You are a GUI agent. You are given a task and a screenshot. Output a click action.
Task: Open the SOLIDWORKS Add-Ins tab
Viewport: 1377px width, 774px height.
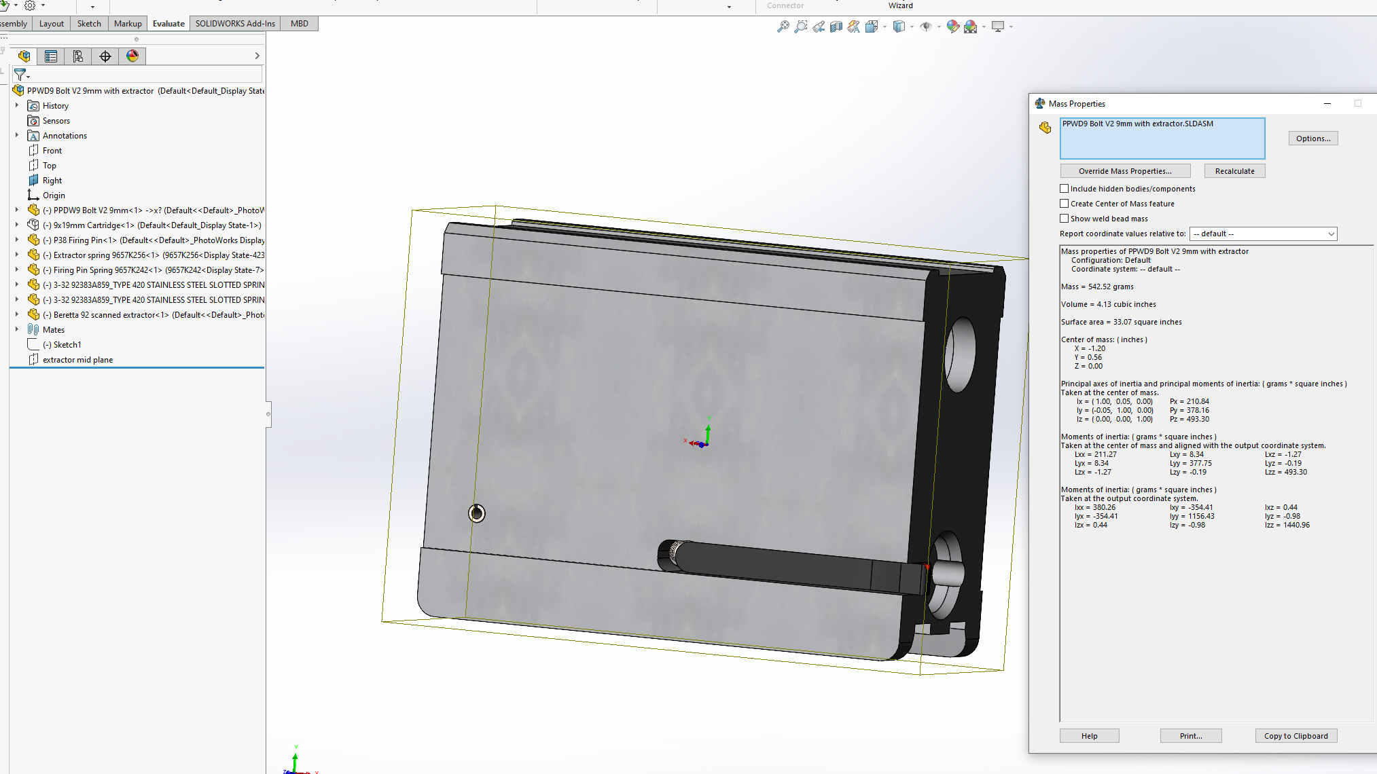[235, 23]
